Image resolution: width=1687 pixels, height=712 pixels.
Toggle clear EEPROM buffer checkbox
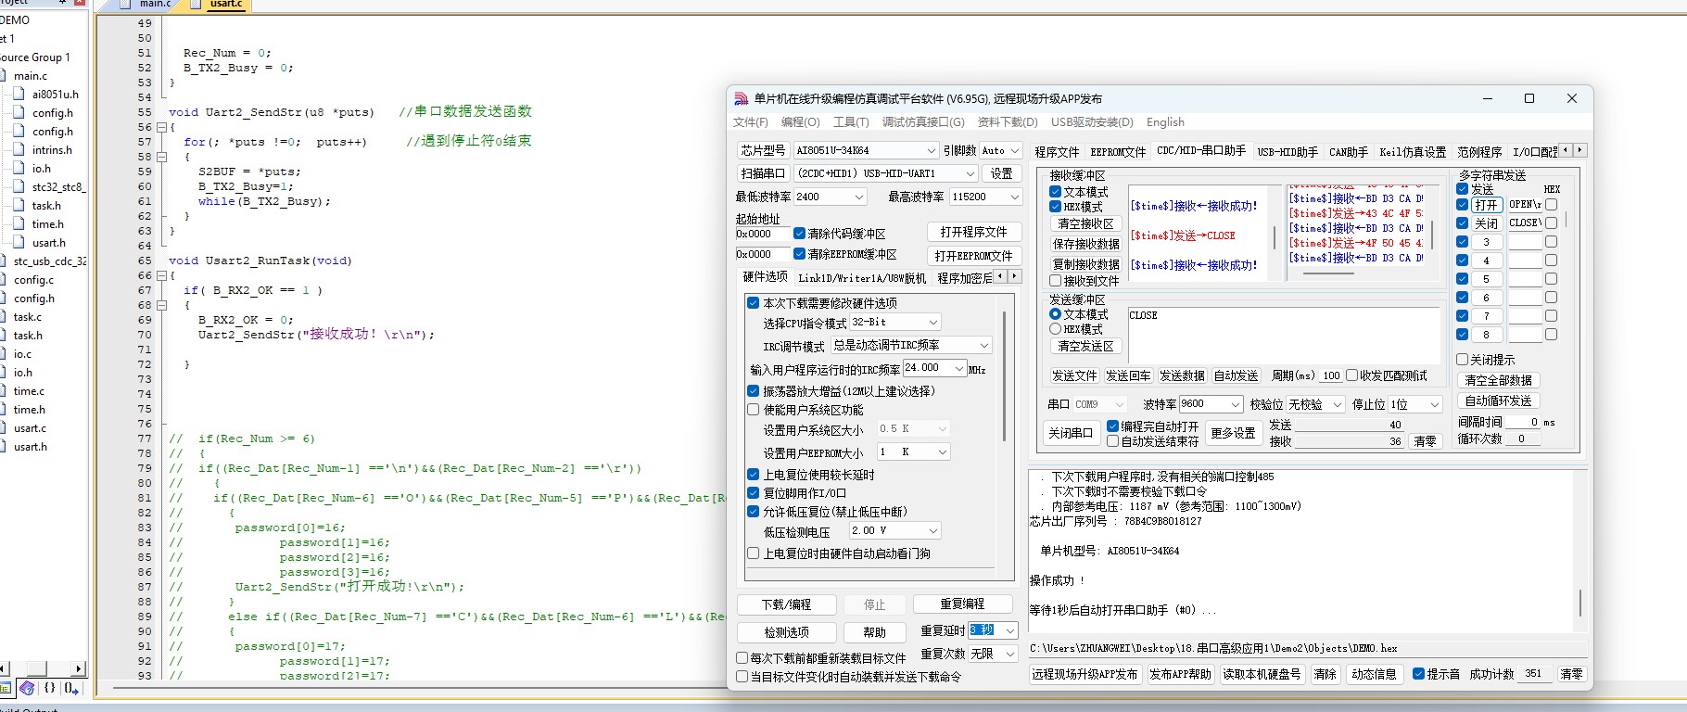[x=799, y=254]
